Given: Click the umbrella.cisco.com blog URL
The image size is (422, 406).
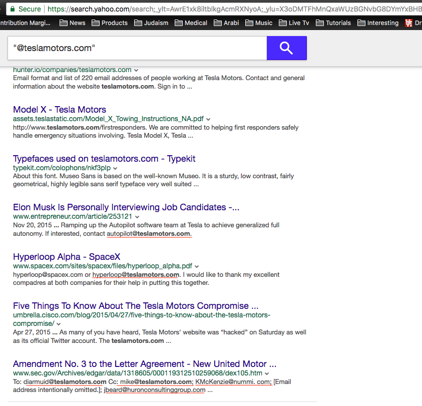Looking at the screenshot, I should 142,319.
